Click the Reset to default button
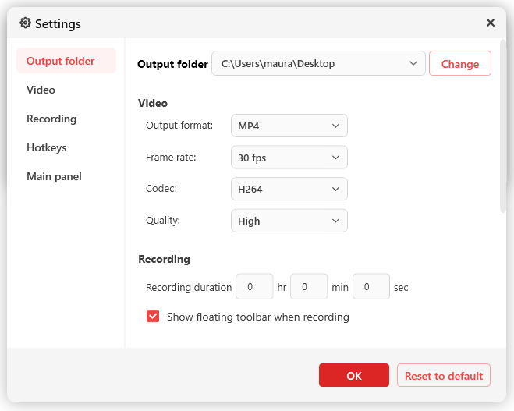 tap(444, 375)
